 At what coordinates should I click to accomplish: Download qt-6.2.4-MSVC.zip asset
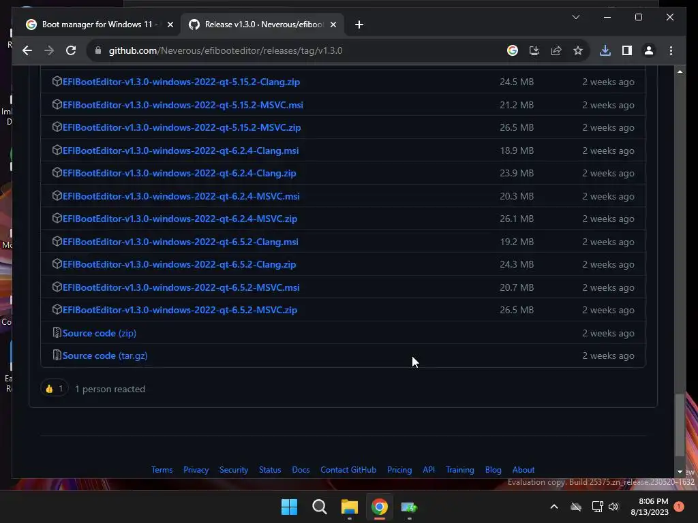[180, 219]
